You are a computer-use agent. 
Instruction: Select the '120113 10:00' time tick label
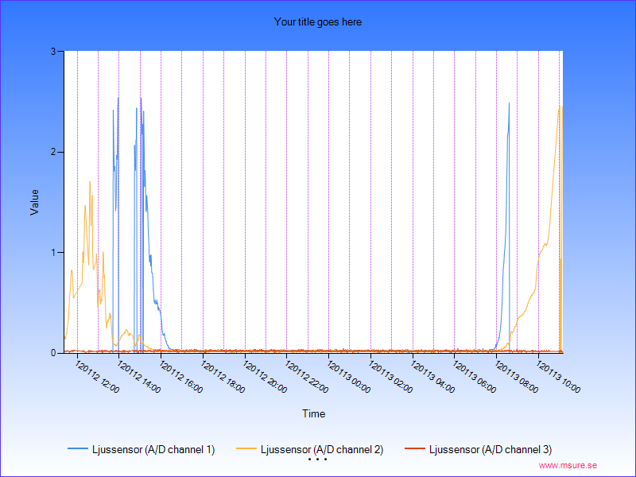(x=558, y=377)
